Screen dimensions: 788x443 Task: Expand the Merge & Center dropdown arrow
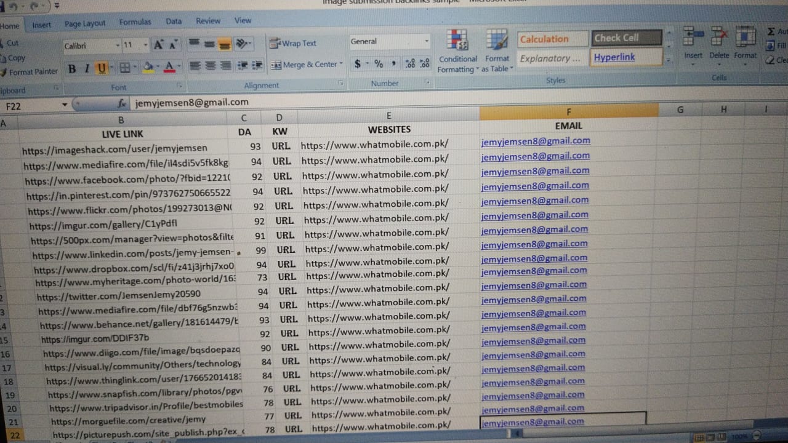(x=341, y=64)
